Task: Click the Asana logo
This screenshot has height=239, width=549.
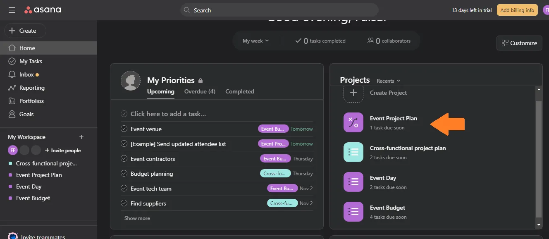Action: click(43, 10)
